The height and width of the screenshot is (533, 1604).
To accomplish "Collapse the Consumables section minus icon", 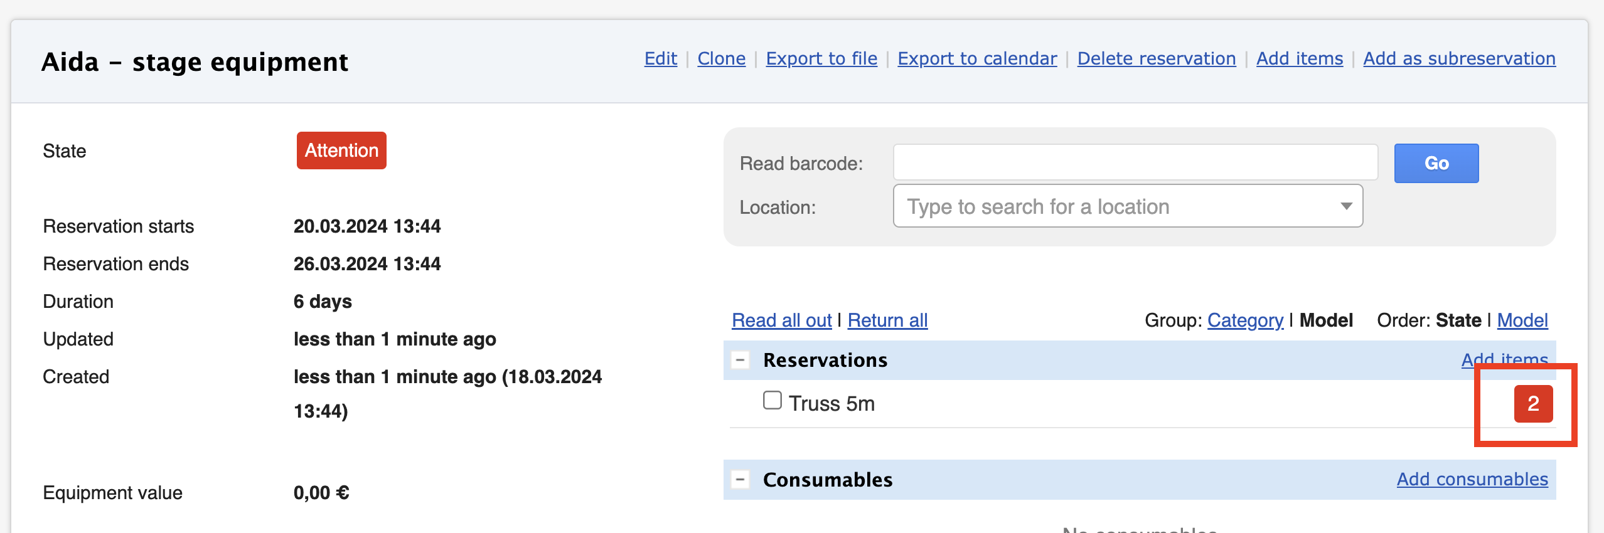I will (x=741, y=480).
